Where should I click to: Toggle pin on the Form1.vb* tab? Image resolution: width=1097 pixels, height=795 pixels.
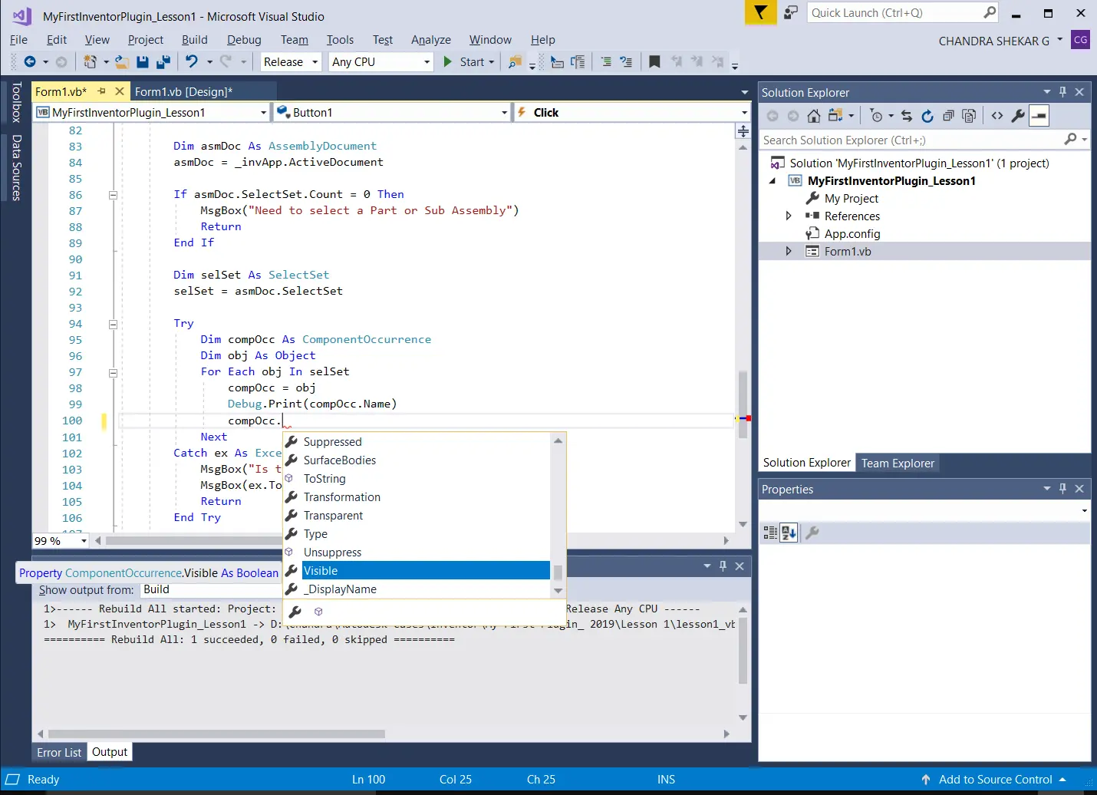101,91
